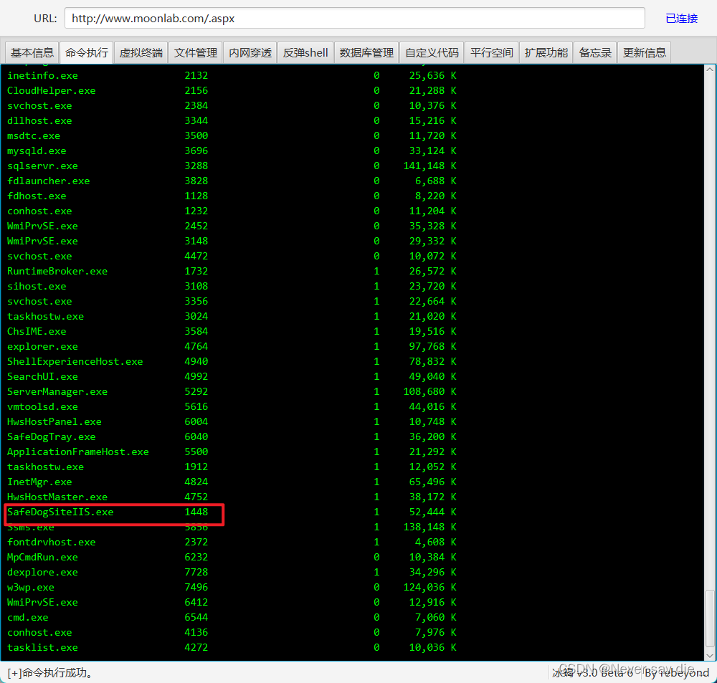Open the 平行空间 tab

click(x=492, y=52)
